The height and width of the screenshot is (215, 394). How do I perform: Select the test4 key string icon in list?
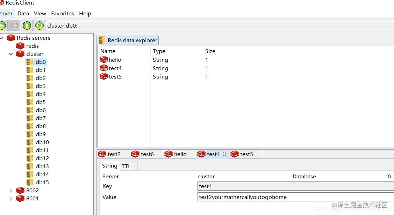[x=104, y=68]
